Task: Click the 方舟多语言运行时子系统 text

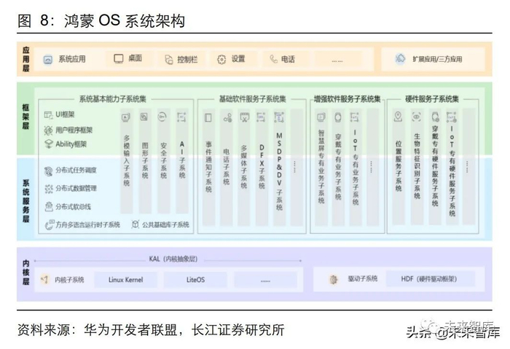Action: point(88,224)
